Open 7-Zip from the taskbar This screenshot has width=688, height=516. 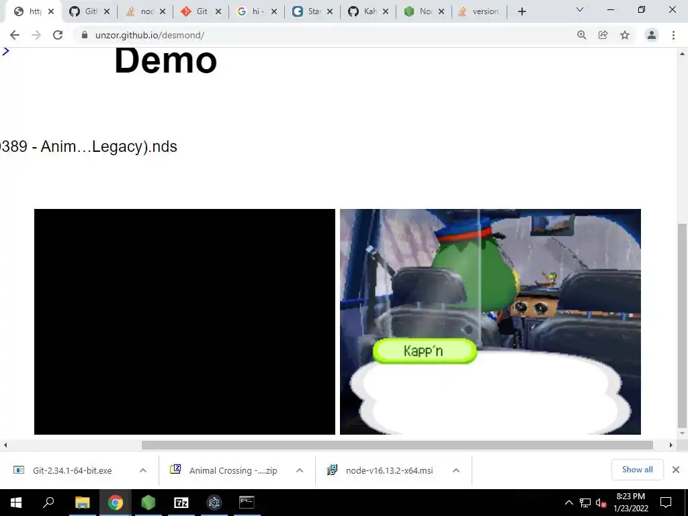tap(181, 503)
